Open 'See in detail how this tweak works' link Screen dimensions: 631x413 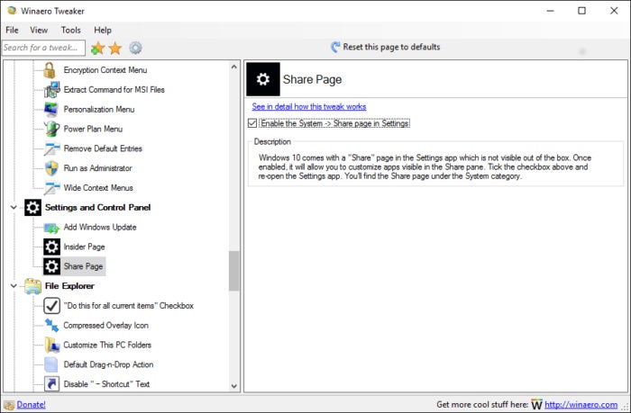click(309, 106)
